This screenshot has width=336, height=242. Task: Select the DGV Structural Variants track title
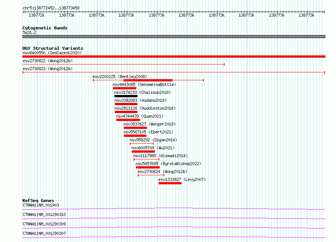53,48
